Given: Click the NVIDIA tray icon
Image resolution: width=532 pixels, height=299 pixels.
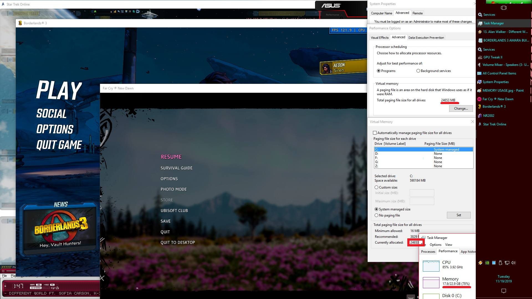Looking at the screenshot, I should pos(487,263).
